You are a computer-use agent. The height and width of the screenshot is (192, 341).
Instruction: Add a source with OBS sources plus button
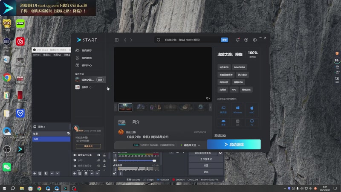[74, 173]
